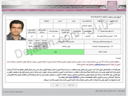Click the '© 2026 Sanjesh Organization' copyright text
128x96 pixels.
coord(13,92)
